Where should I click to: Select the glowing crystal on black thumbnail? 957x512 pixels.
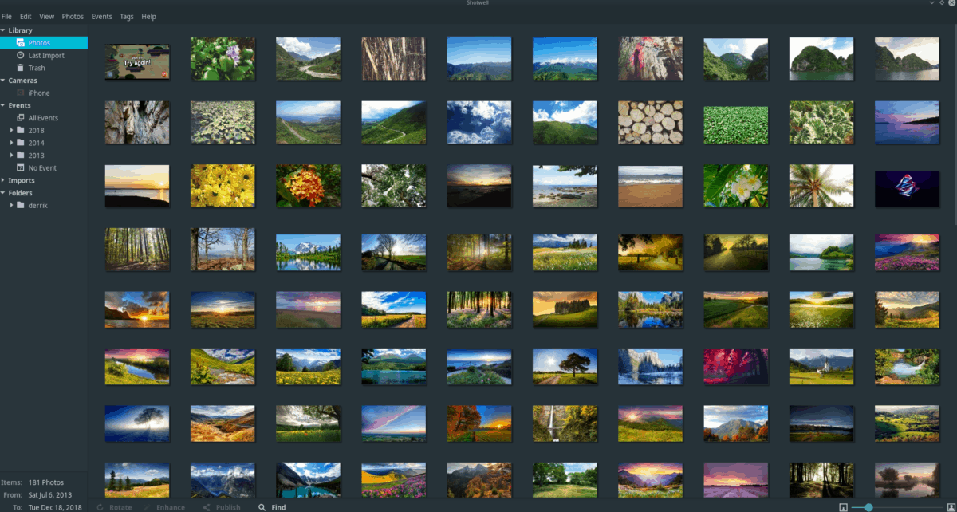pos(907,189)
